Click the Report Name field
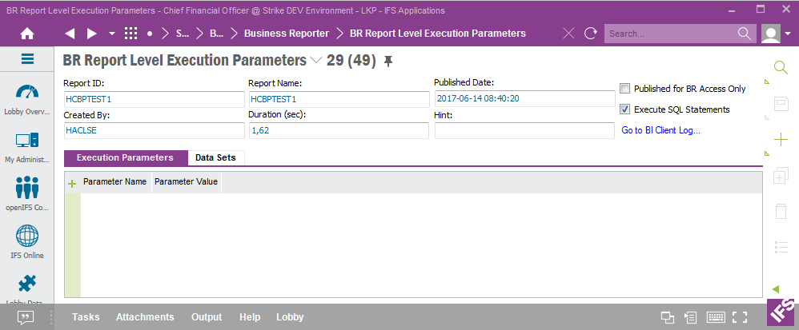This screenshot has height=330, width=799. (x=339, y=99)
